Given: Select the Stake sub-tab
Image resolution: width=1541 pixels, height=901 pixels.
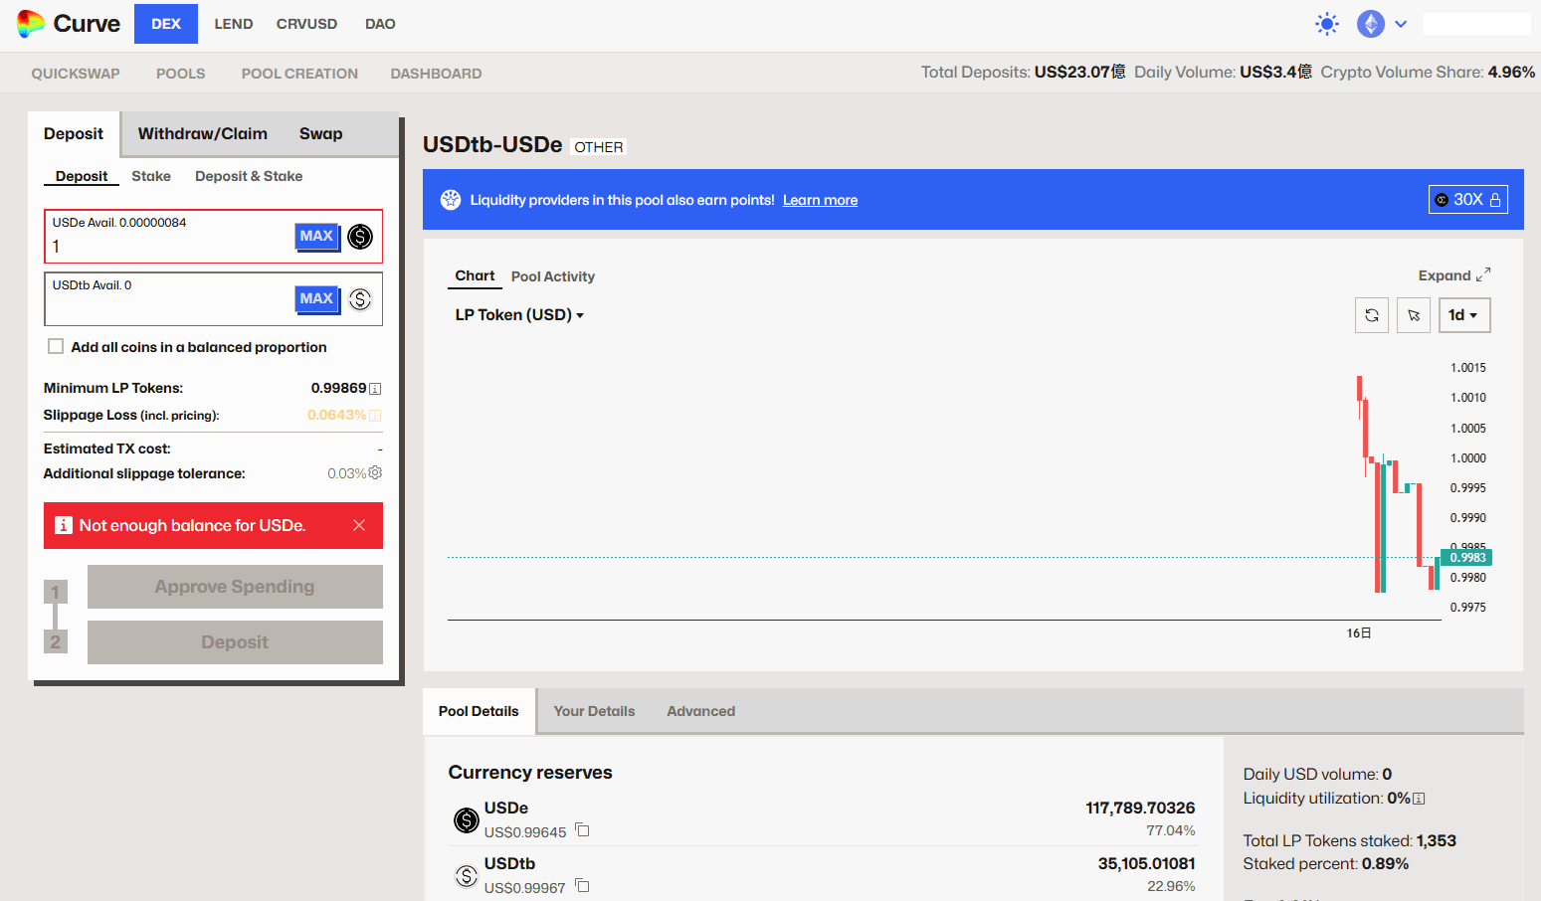Looking at the screenshot, I should tap(151, 176).
